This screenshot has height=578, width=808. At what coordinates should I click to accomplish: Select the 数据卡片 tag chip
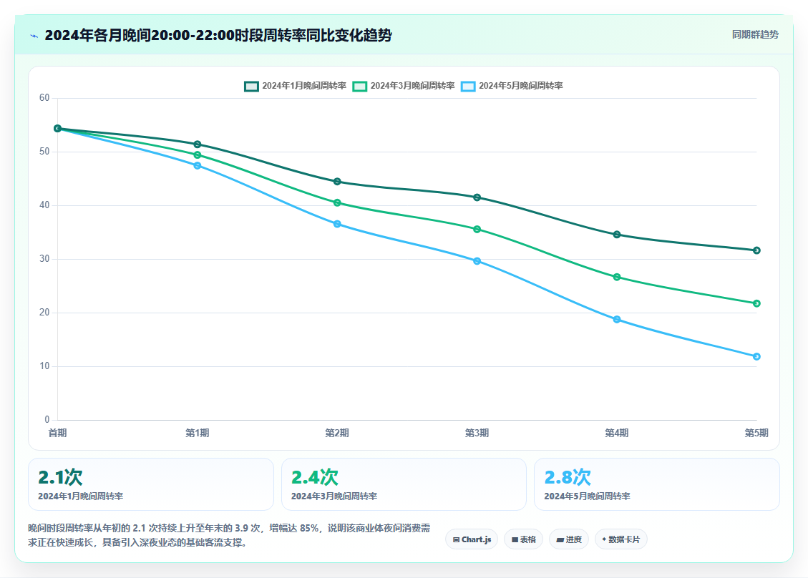coord(621,539)
